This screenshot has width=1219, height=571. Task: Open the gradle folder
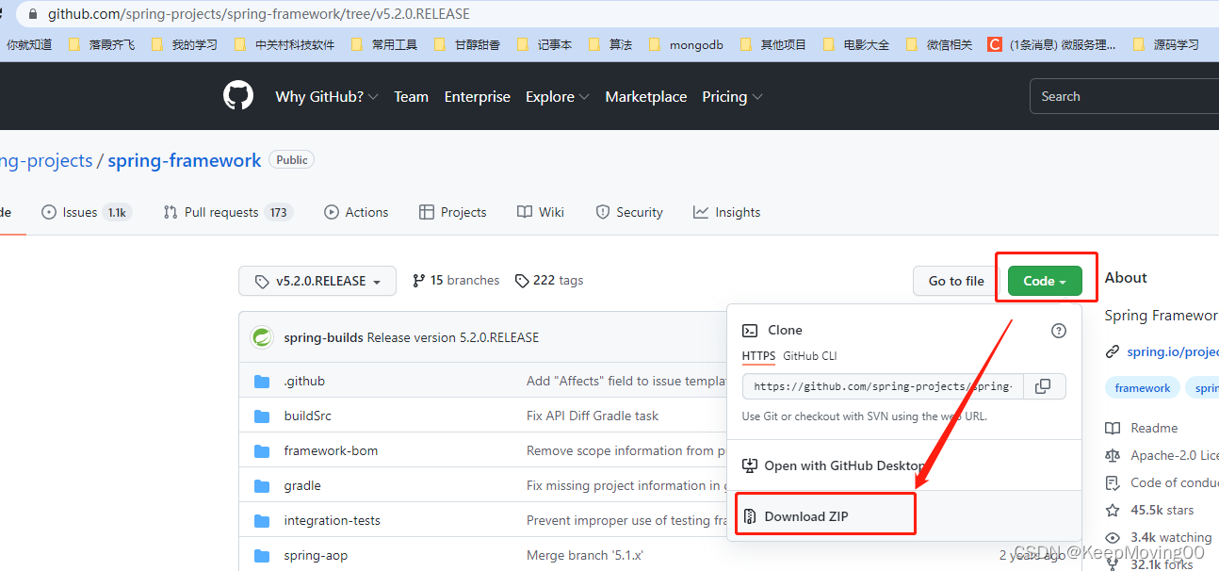302,485
